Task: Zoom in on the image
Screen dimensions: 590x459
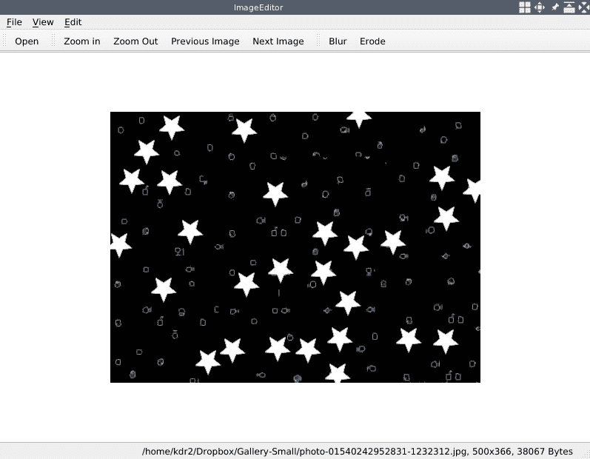Action: [81, 41]
